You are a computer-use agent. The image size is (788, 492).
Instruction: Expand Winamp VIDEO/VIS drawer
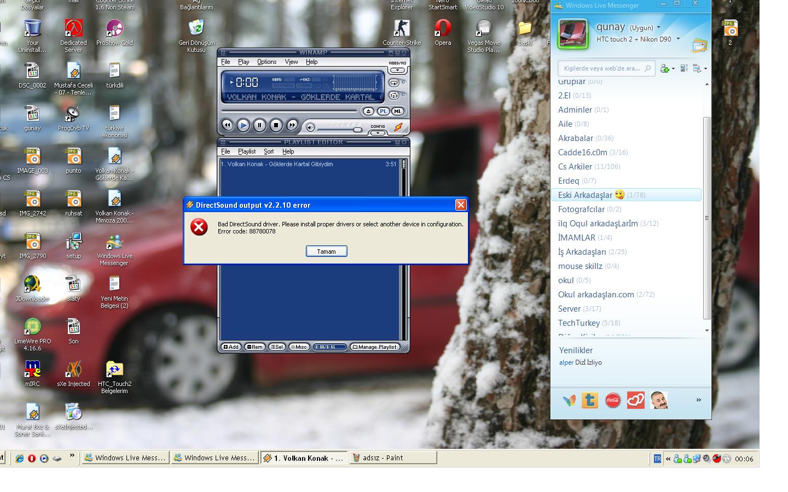[397, 70]
